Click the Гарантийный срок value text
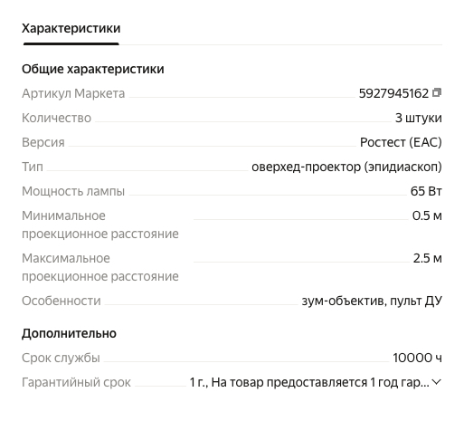Image resolution: width=464 pixels, height=421 pixels. coord(309,382)
